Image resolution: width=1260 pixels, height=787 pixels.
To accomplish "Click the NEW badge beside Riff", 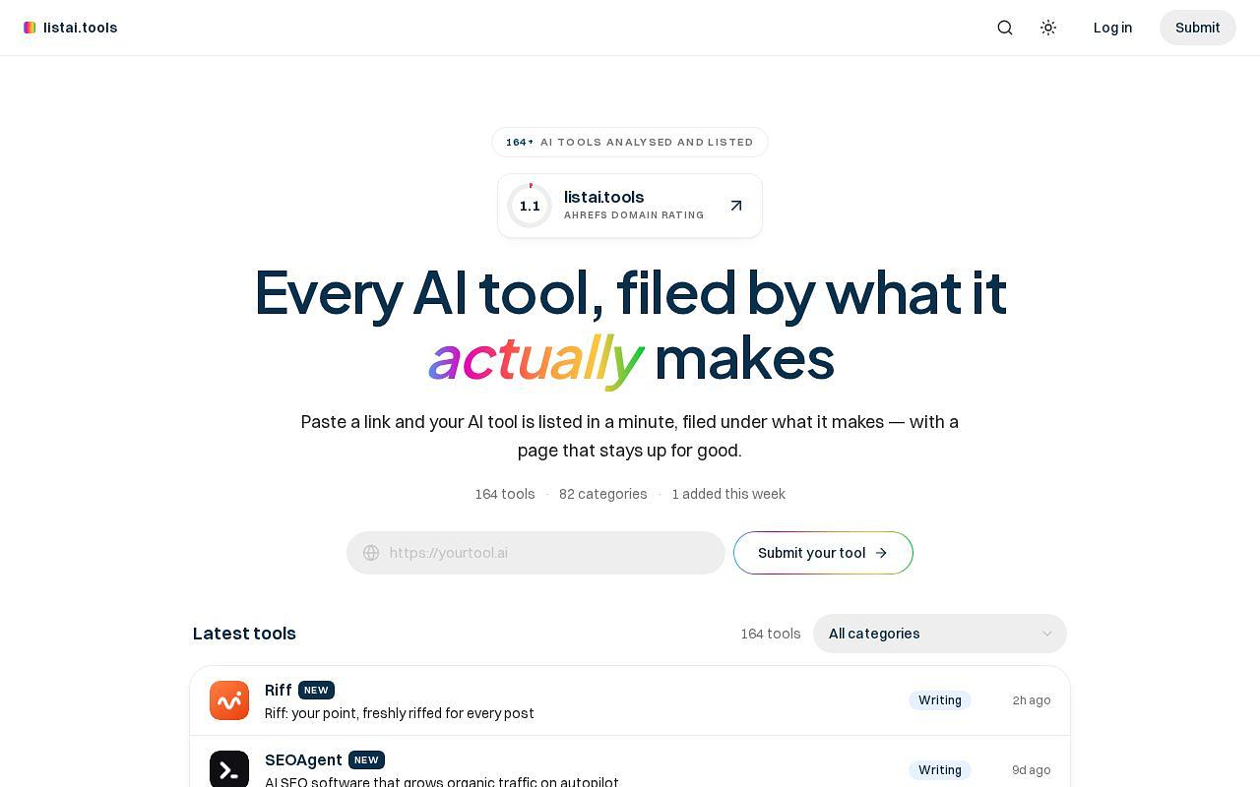I will point(316,690).
